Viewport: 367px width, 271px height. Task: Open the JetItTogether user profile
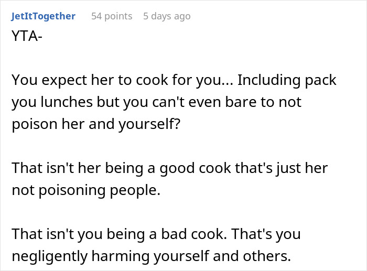[x=44, y=16]
